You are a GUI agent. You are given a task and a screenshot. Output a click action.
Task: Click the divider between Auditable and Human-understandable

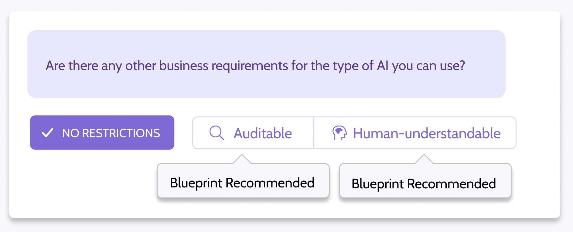pos(314,133)
